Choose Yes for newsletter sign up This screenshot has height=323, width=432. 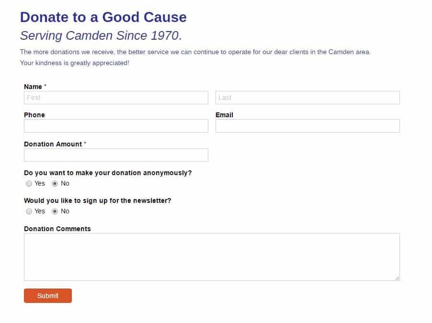coord(29,211)
